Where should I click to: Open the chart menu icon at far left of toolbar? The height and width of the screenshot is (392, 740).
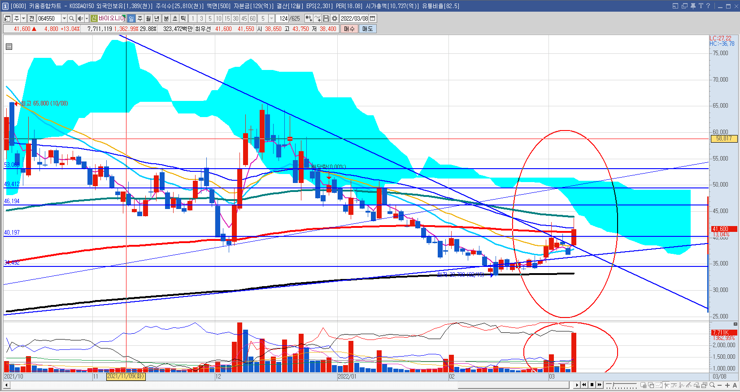point(8,18)
